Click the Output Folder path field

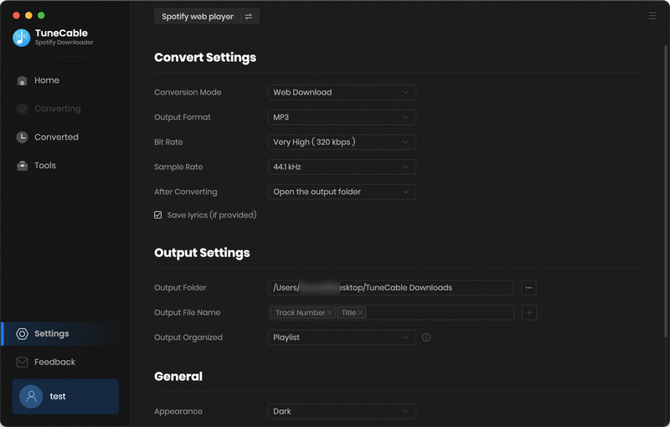(391, 288)
